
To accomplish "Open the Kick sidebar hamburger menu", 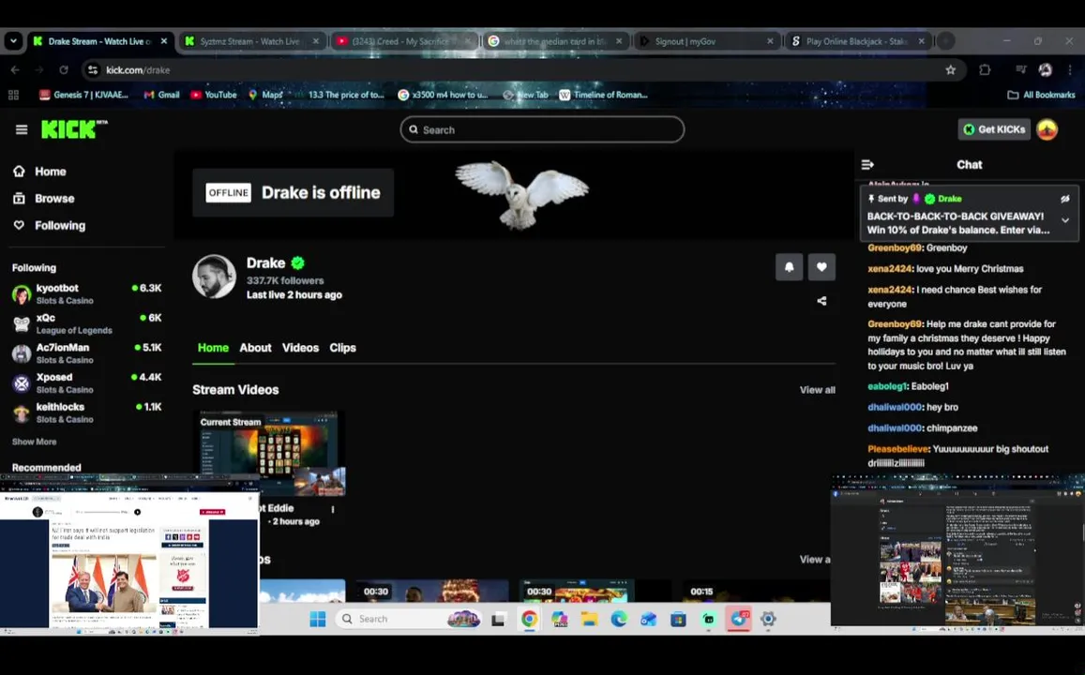I will (x=22, y=129).
